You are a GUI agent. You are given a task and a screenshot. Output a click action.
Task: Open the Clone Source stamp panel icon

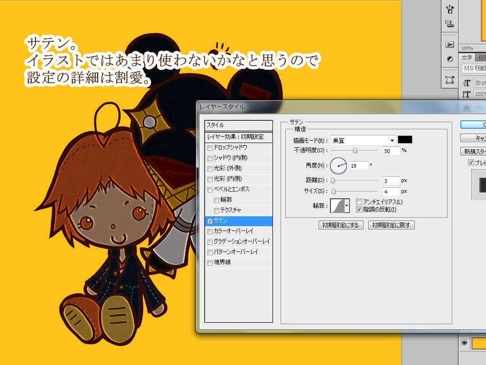449,22
